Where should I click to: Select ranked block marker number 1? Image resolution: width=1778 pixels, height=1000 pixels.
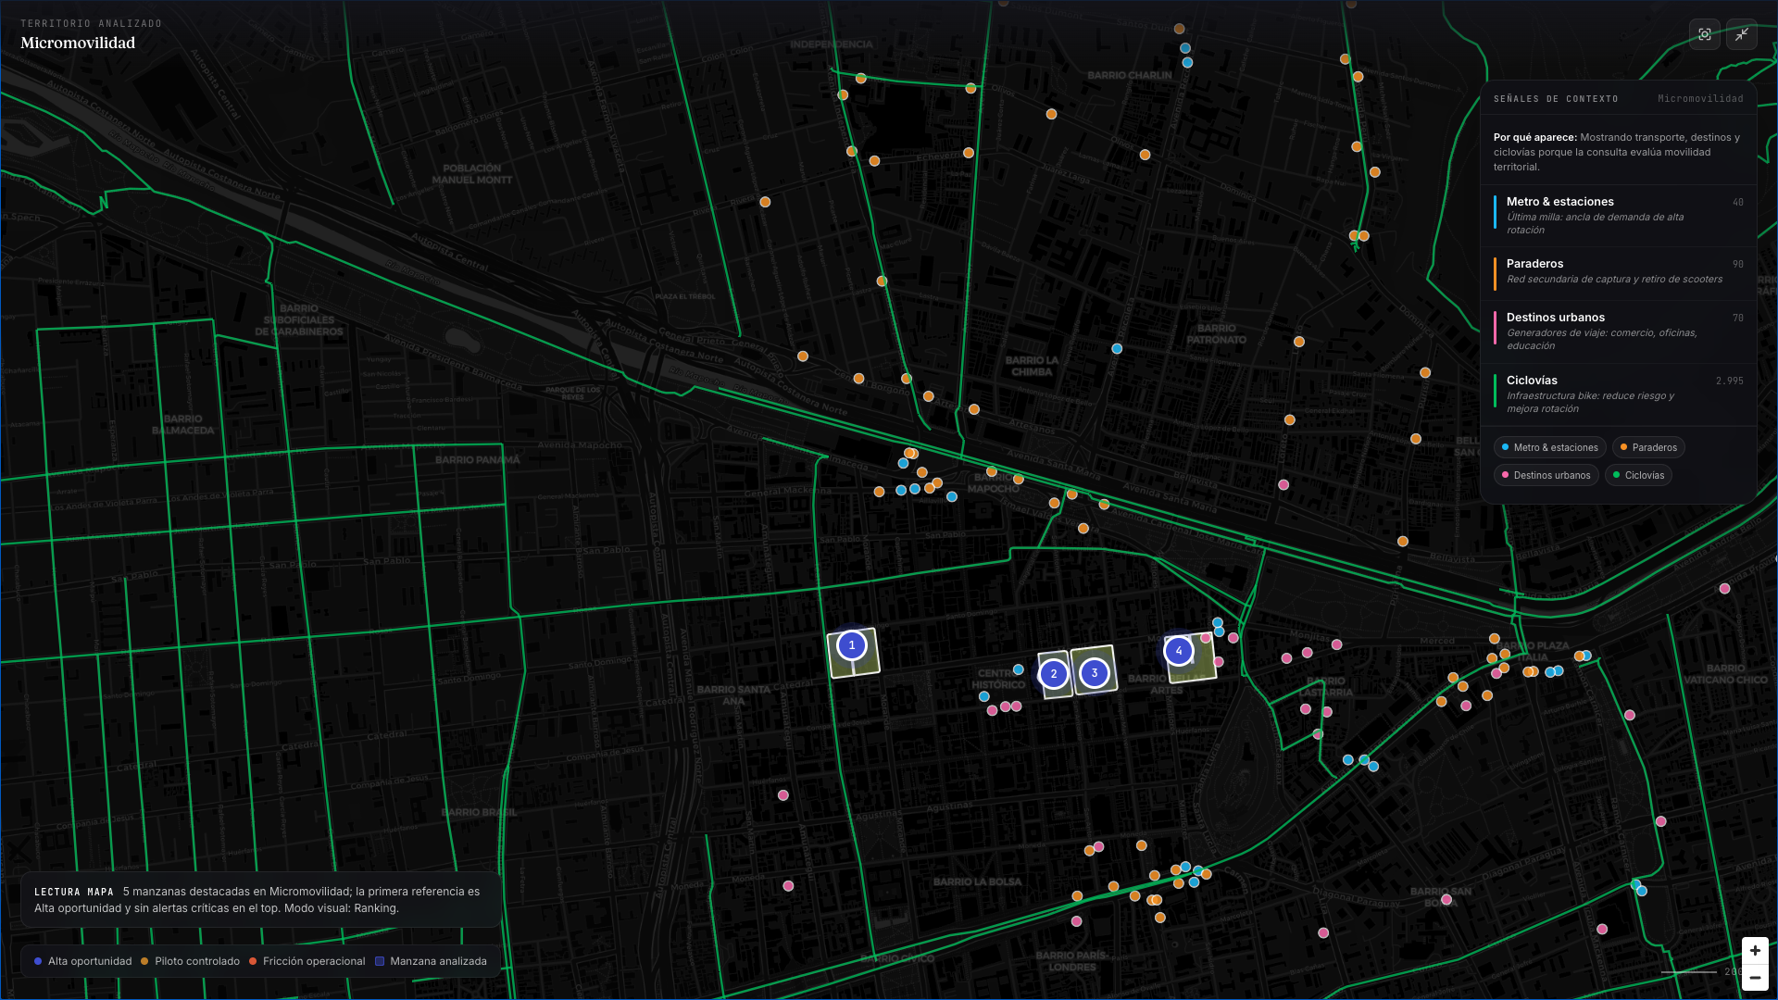[x=852, y=645]
